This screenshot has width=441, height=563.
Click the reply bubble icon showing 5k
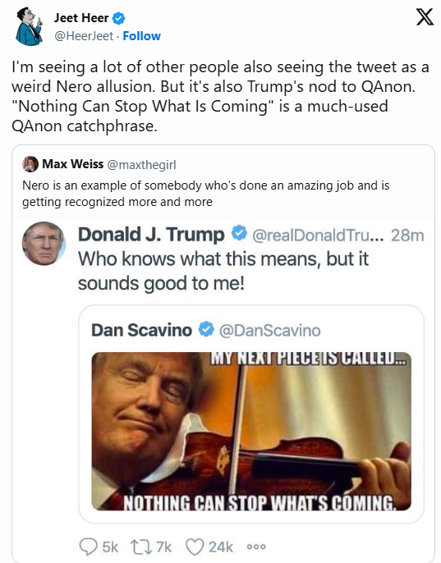[88, 547]
